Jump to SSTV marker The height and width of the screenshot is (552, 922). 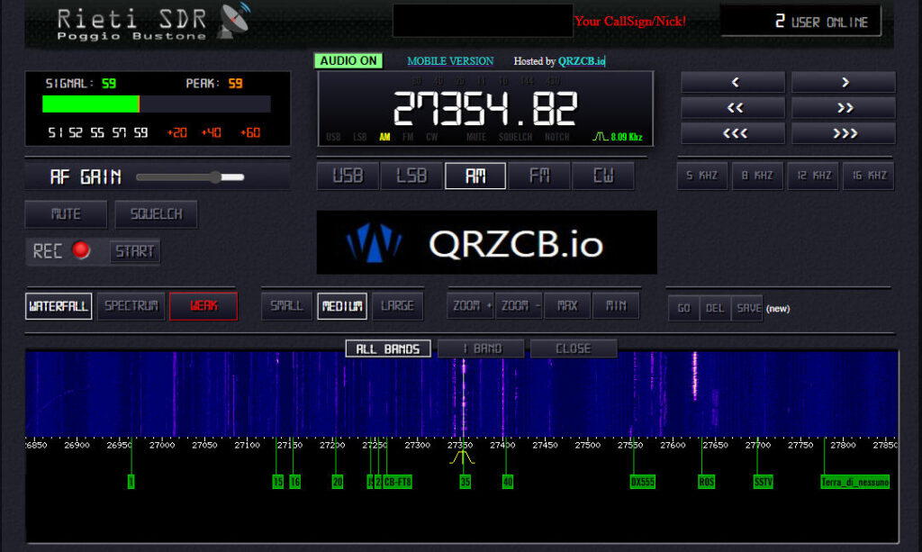click(764, 482)
